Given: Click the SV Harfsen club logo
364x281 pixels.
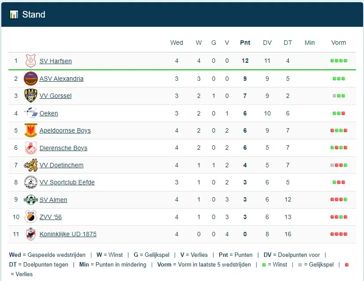Looking at the screenshot, I should coord(30,61).
